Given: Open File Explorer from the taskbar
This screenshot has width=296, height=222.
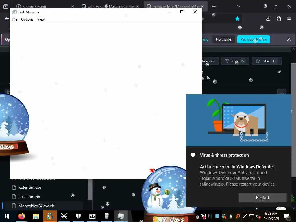Looking at the screenshot, I should [x=36, y=216].
